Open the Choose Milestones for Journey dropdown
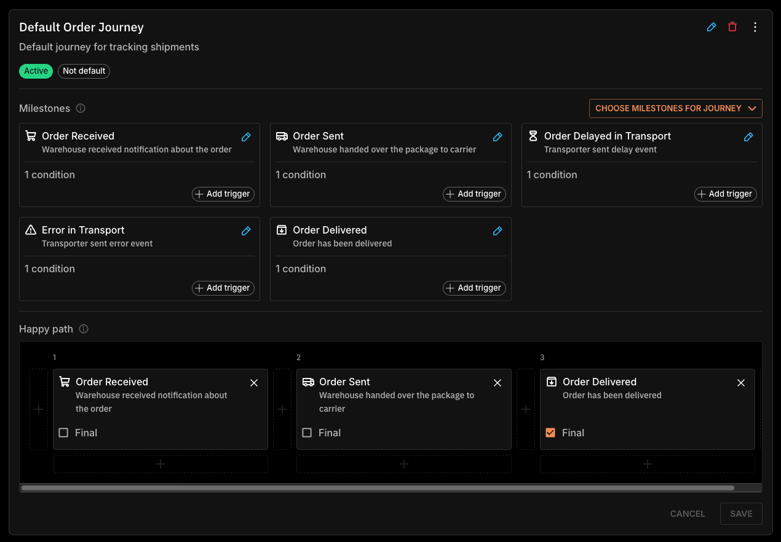The width and height of the screenshot is (781, 542). coord(675,108)
